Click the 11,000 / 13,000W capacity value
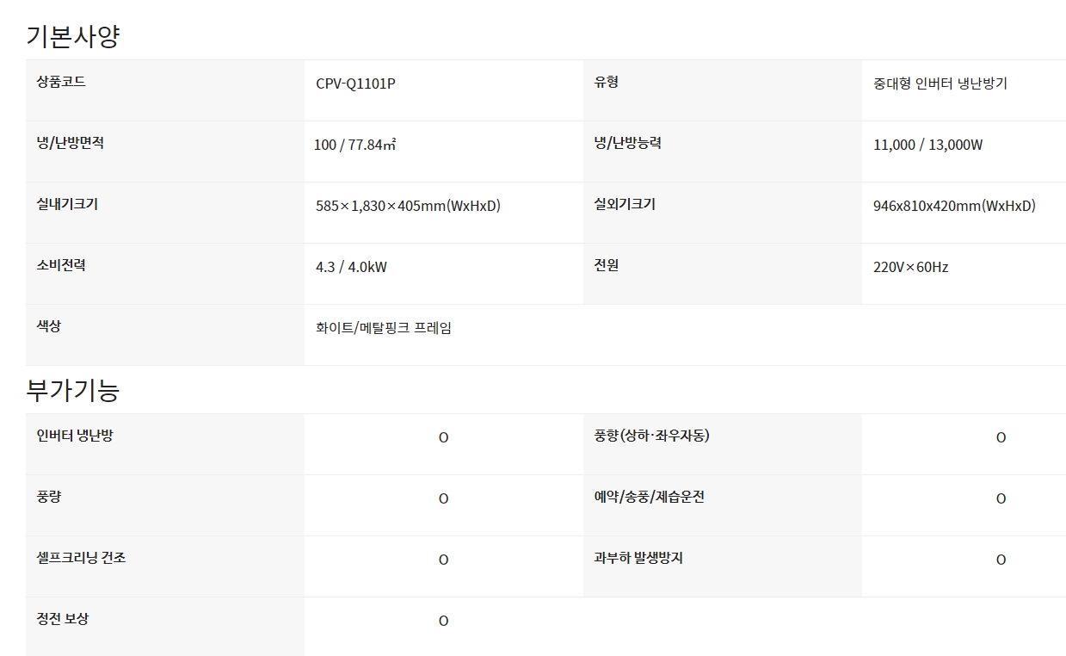Image resolution: width=1066 pixels, height=656 pixels. [927, 145]
